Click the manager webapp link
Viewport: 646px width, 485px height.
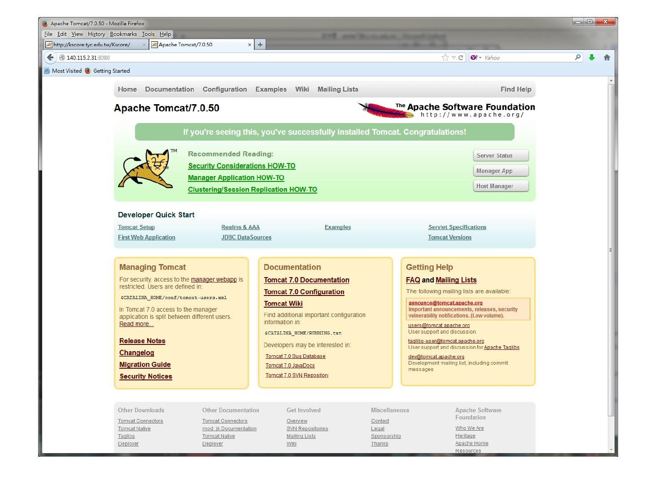[214, 279]
